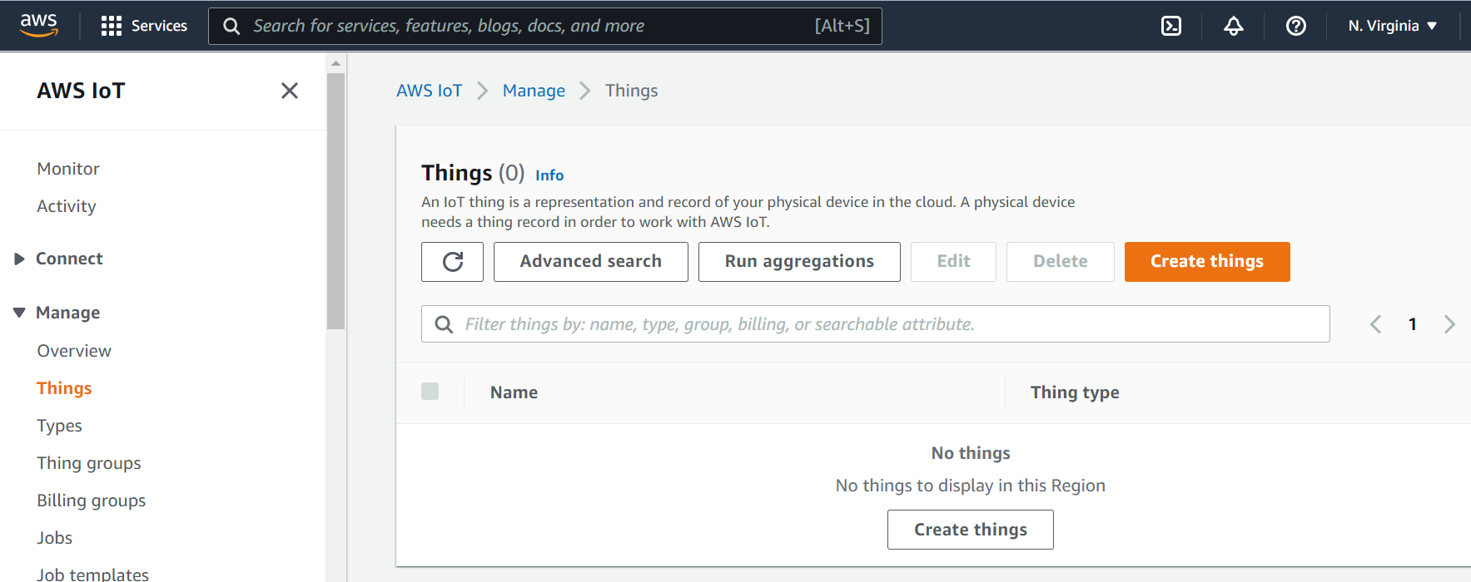The image size is (1471, 582).
Task: Open Overview under Manage
Action: pos(74,351)
